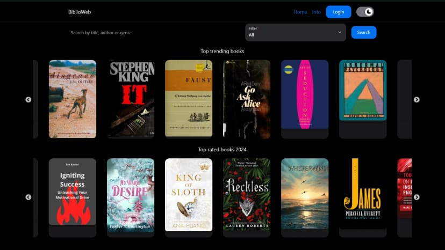Click the 'Top rated books 2024' heading
445x250 pixels.
click(222, 149)
